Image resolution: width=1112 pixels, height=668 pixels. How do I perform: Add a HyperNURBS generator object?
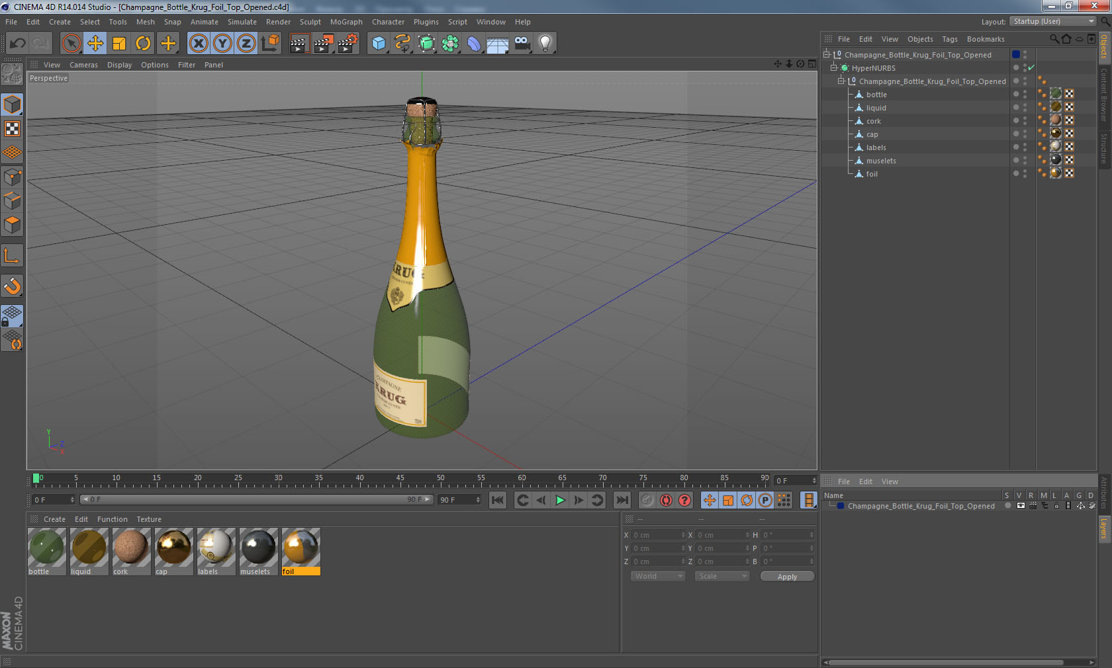(x=426, y=44)
